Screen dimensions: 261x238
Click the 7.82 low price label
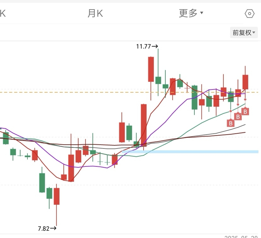tap(44, 229)
